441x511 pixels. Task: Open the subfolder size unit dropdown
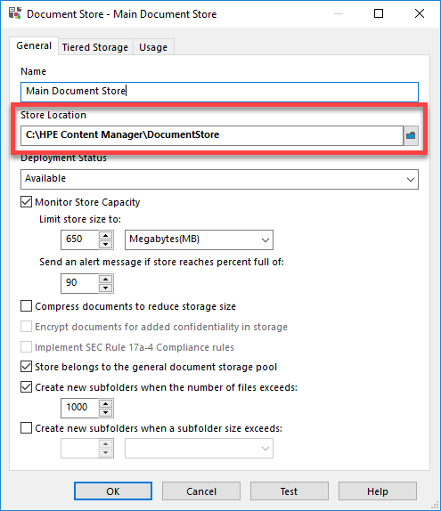(x=199, y=449)
